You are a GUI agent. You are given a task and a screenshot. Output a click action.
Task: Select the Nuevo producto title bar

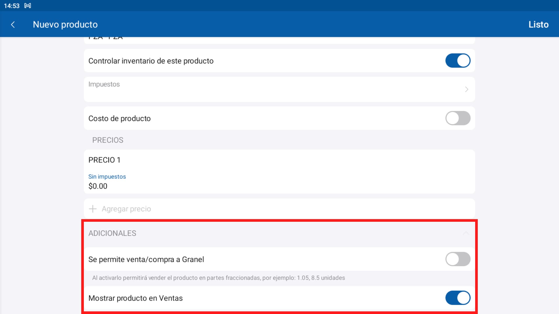[65, 24]
